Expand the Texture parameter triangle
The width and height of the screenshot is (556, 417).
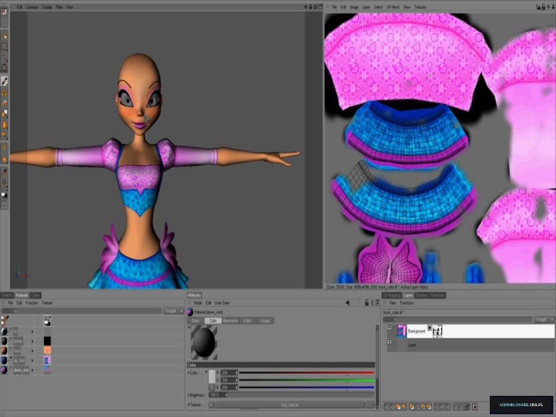pos(189,405)
